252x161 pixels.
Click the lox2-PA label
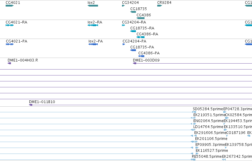pos(96,41)
